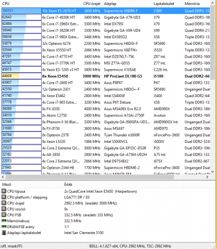The image size is (217, 249).
Task: Select the 16x Xeon E5-2670 HT row
Action: (106, 11)
